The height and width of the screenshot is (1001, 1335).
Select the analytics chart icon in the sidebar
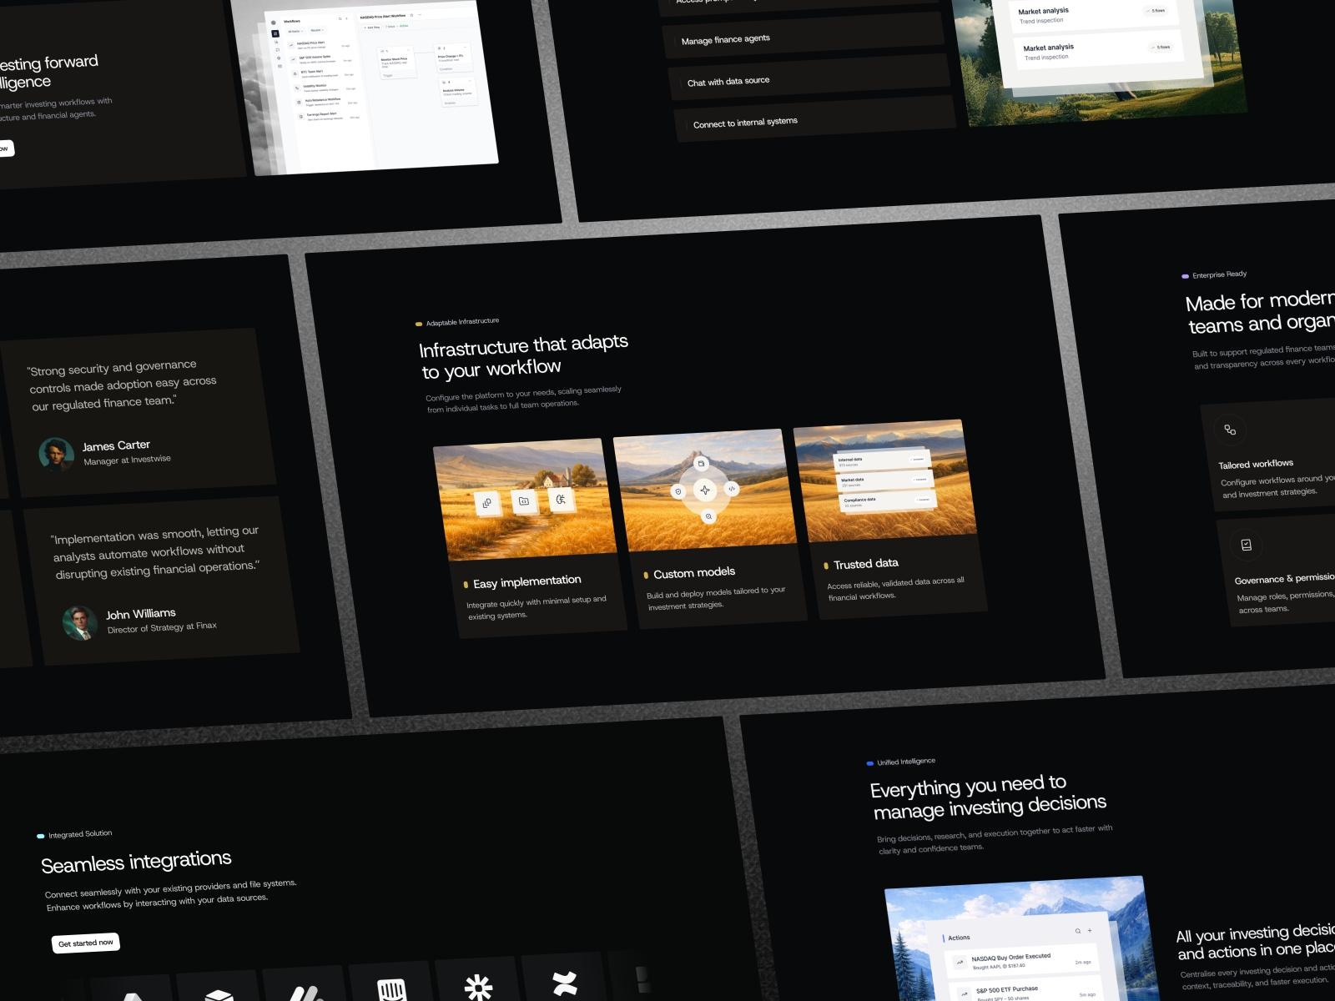click(276, 42)
